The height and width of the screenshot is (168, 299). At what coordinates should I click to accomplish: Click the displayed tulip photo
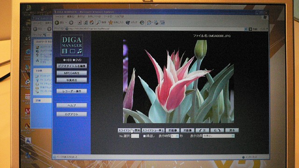pyautogui.click(x=178, y=81)
